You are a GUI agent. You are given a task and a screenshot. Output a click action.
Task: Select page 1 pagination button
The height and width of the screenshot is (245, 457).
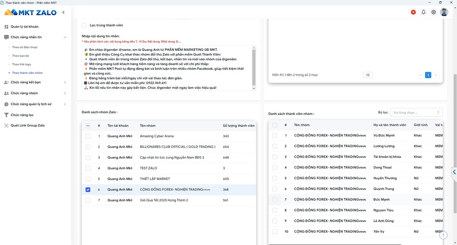click(x=428, y=75)
